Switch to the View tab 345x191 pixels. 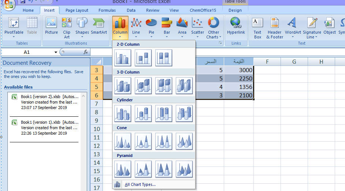coord(174,10)
